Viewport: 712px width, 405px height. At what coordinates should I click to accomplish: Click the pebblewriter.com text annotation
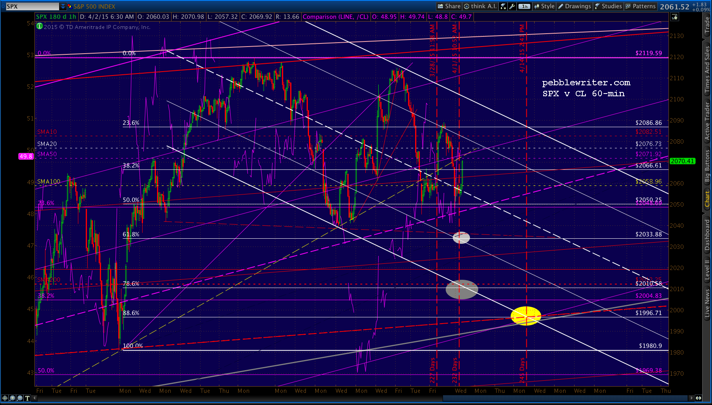coord(586,83)
